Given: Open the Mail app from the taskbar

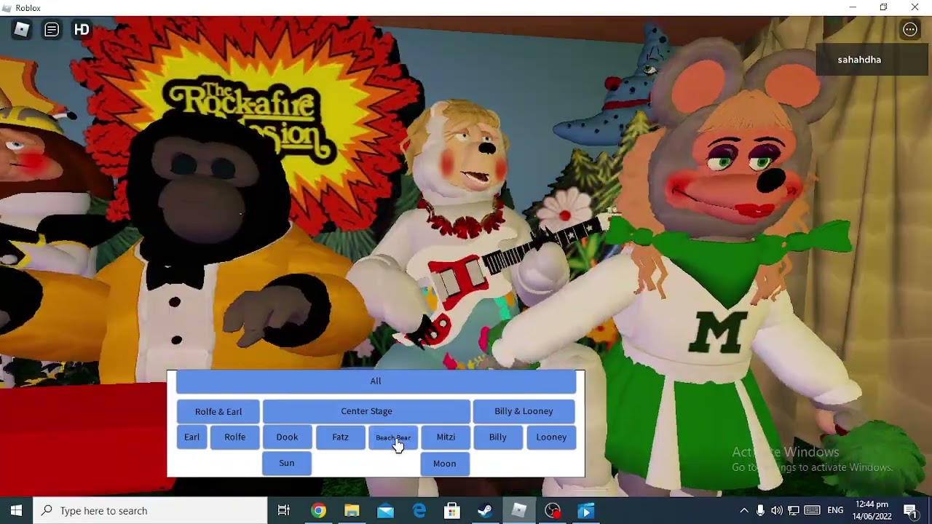Looking at the screenshot, I should pos(385,511).
